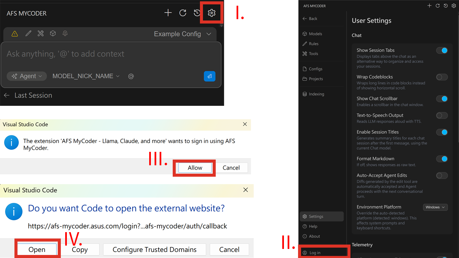Screen dimensions: 459x258
Task: Turn on Auto-Accept Agent Edits
Action: pyautogui.click(x=442, y=176)
